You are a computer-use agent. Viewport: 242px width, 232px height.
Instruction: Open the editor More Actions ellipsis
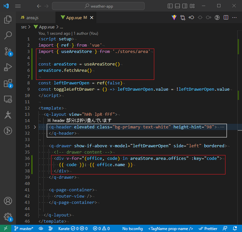click(234, 18)
